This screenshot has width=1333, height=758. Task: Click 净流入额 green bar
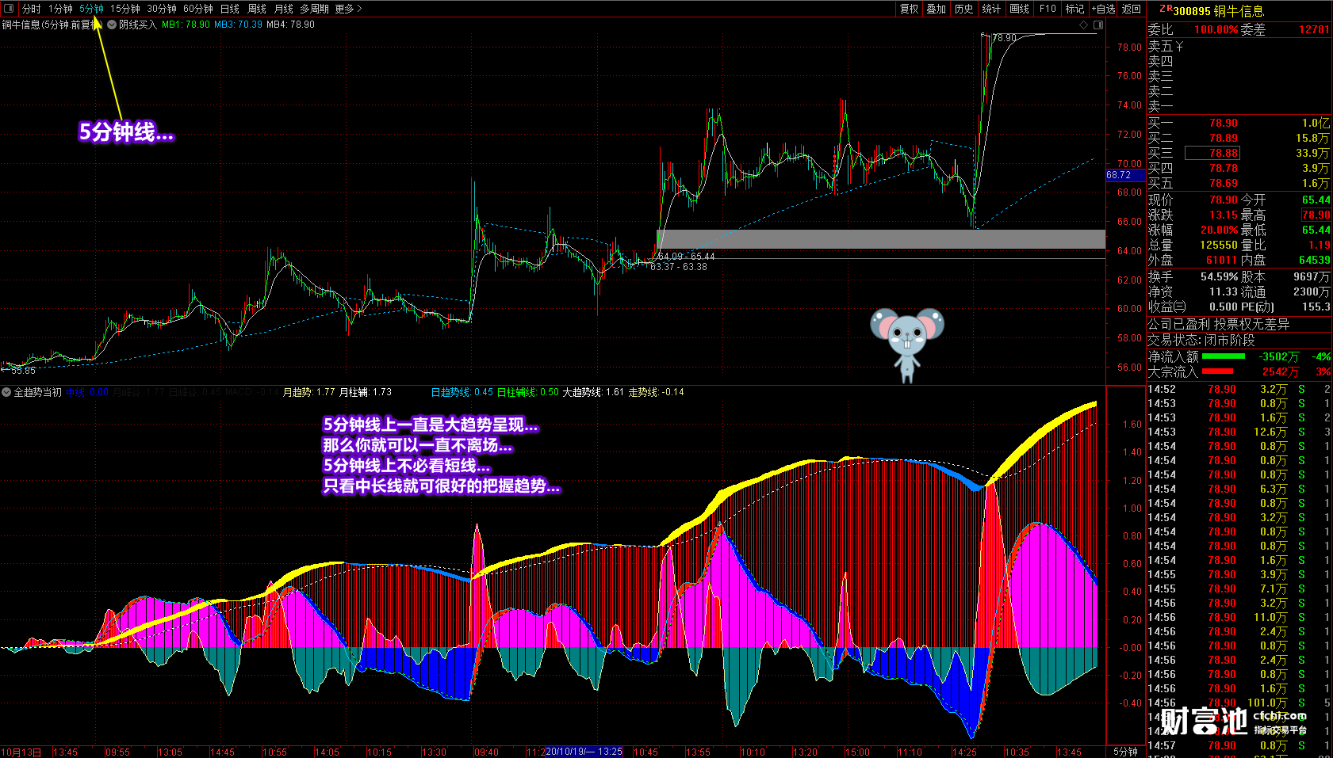coord(1223,356)
